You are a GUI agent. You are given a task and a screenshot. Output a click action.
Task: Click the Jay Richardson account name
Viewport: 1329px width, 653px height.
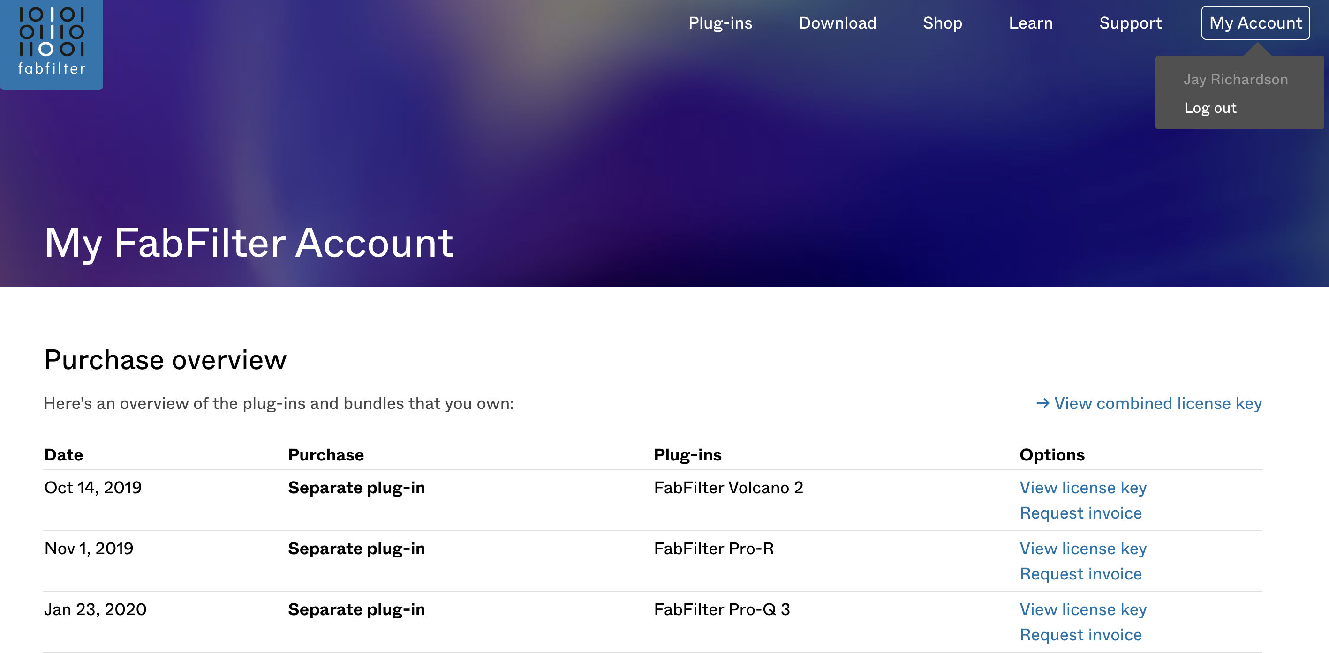coord(1237,79)
